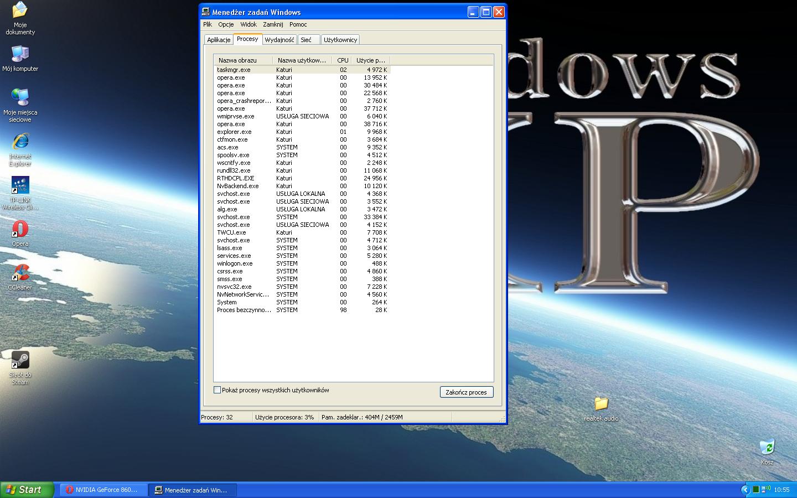This screenshot has width=797, height=498.
Task: Click the Task Manager CPU icon in the tray
Action: [756, 490]
